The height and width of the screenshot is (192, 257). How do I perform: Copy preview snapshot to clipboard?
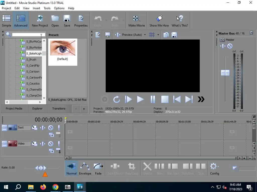[x=166, y=34]
